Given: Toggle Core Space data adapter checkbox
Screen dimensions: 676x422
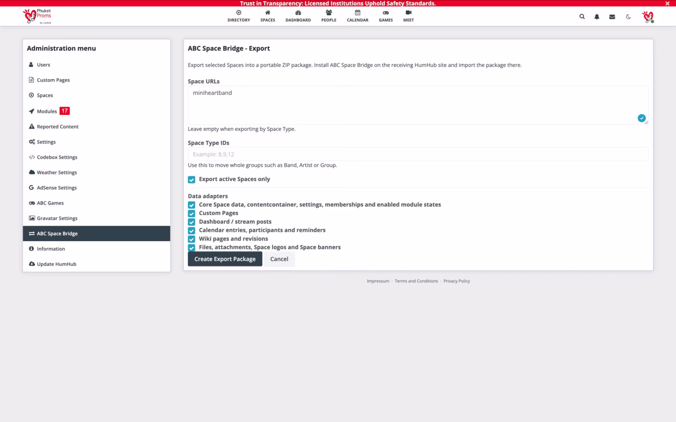Looking at the screenshot, I should 192,205.
